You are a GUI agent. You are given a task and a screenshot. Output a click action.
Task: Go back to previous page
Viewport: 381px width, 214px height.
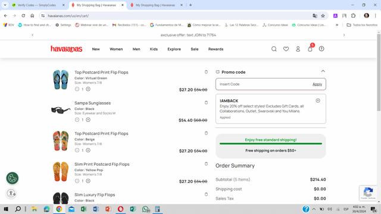pos(5,15)
